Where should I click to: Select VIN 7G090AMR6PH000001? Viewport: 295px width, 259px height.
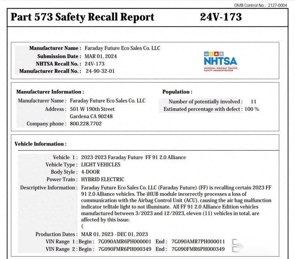[124, 241]
